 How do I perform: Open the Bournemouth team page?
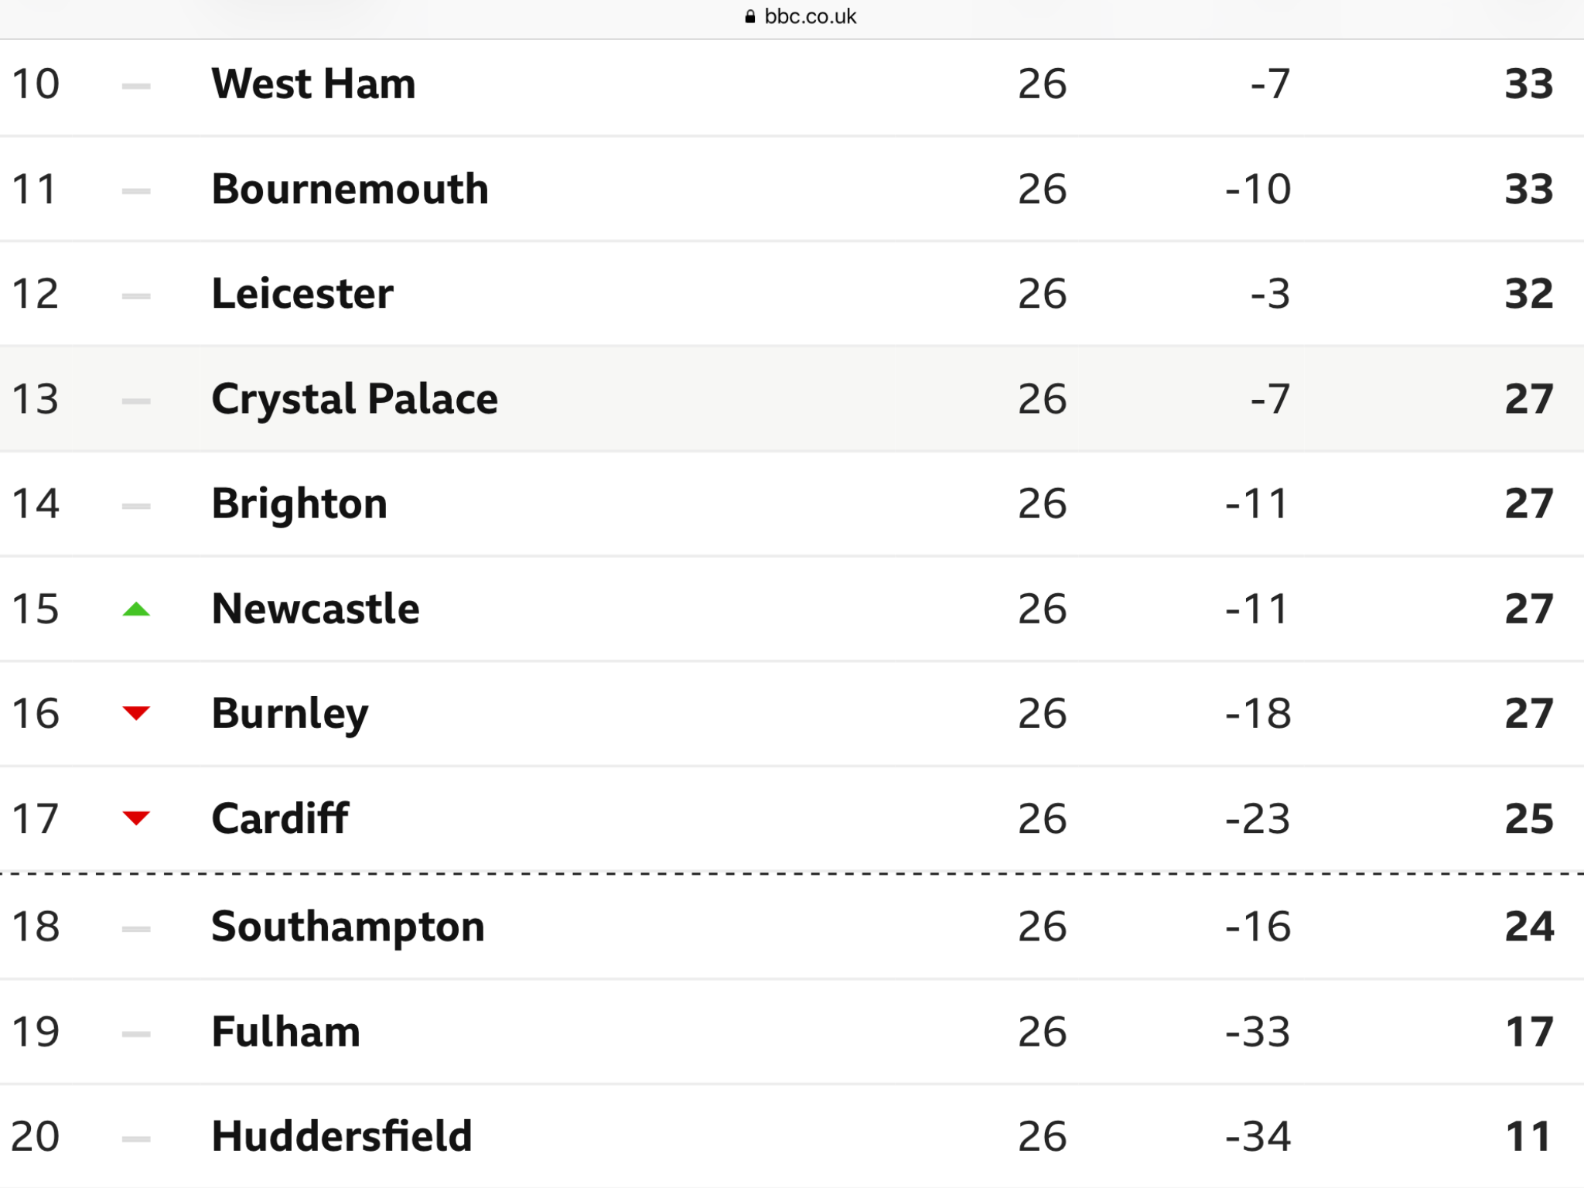[350, 189]
